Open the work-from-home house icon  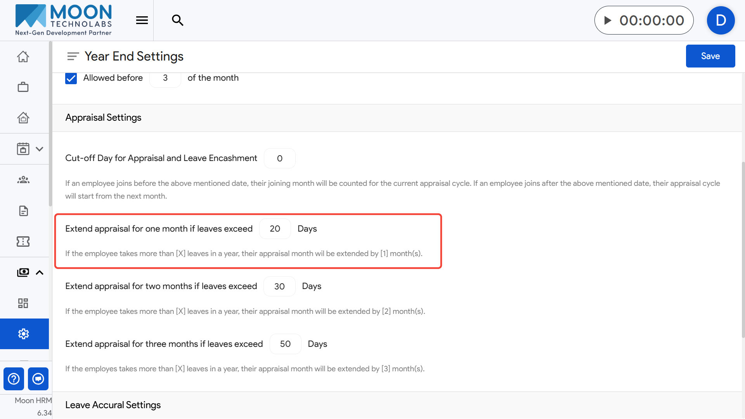(23, 118)
